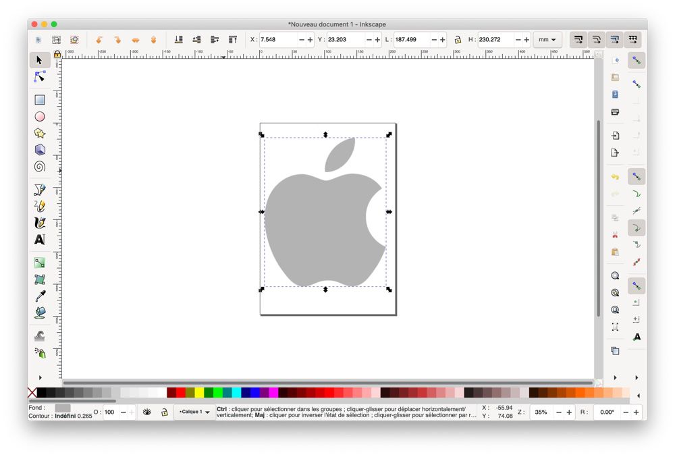
Task: Toggle move gradients with objects
Action: pyautogui.click(x=614, y=40)
